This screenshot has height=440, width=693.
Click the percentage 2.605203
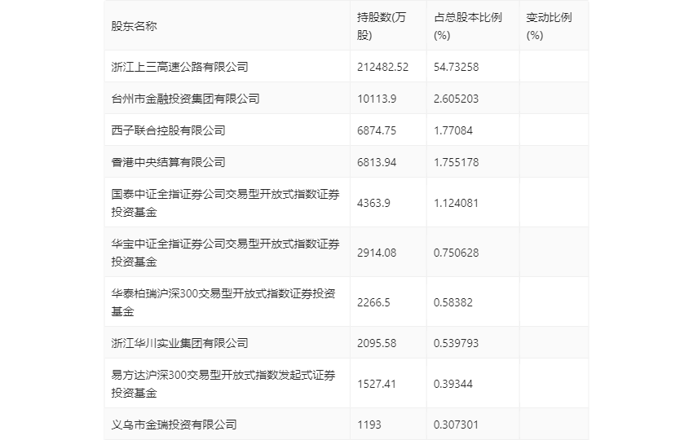[x=456, y=99]
